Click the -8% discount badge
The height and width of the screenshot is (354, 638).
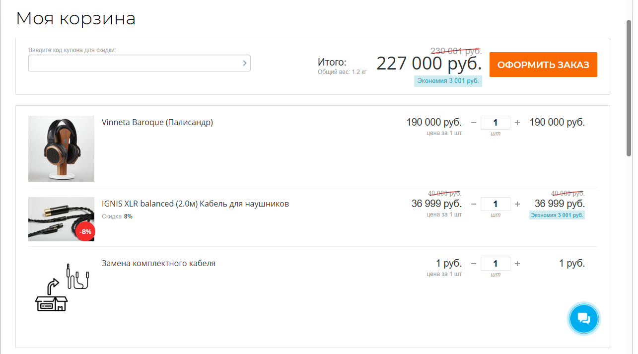point(85,231)
